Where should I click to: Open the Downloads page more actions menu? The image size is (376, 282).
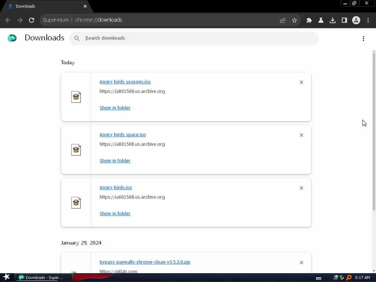[x=363, y=38]
